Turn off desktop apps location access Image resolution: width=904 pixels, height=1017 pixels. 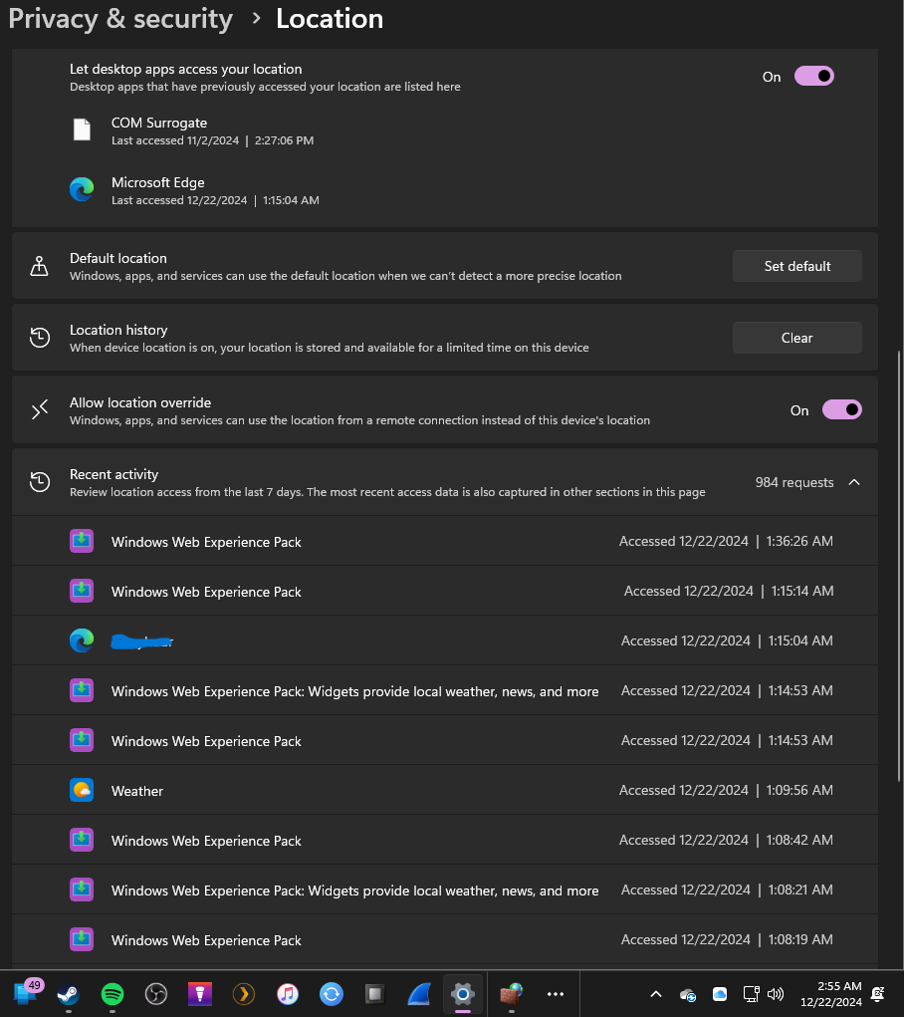[x=813, y=77]
